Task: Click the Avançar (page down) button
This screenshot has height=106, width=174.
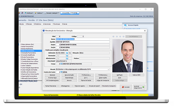Action: [139, 87]
